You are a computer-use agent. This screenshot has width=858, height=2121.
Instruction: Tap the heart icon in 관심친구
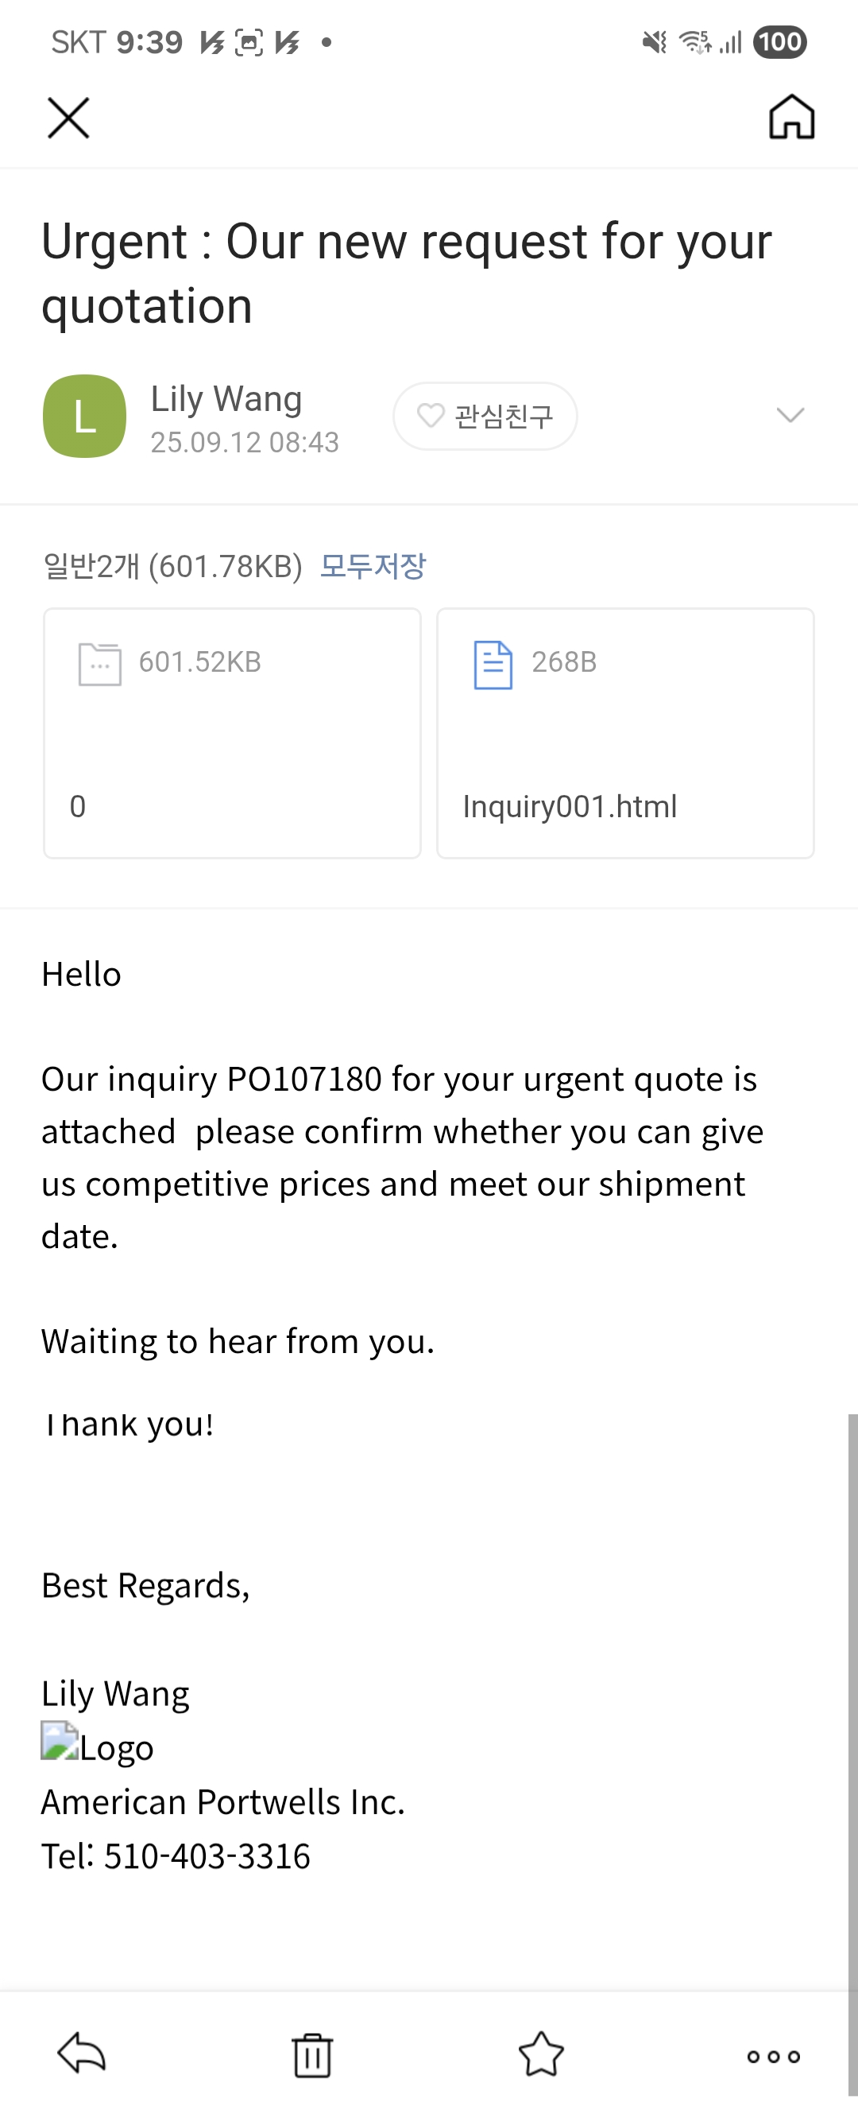431,416
